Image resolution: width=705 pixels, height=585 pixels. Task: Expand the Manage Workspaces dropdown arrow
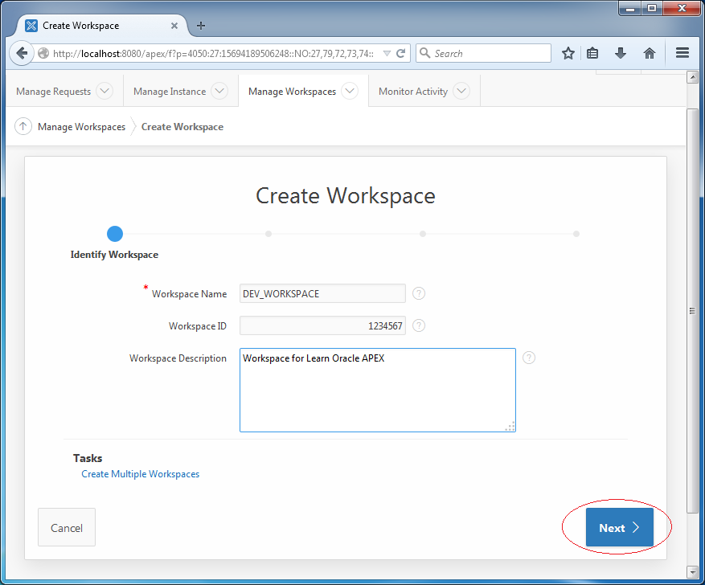point(350,91)
